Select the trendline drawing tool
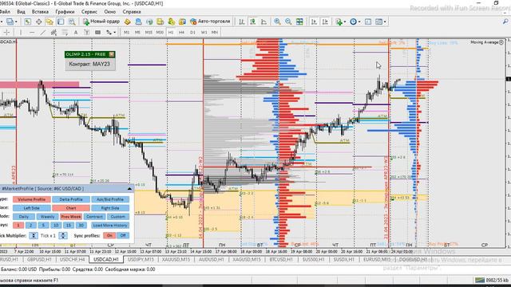The height and width of the screenshot is (287, 511). coord(42,32)
